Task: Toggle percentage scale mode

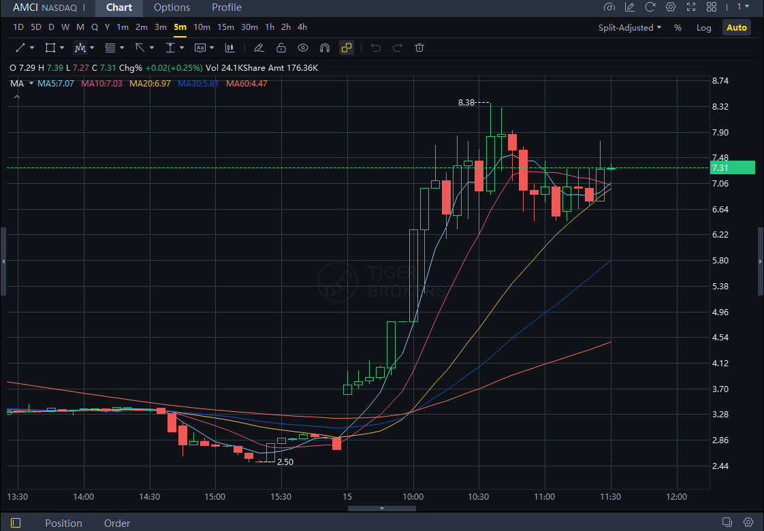Action: 678,28
